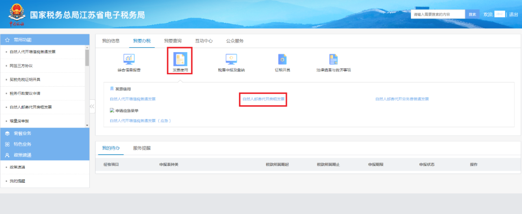The height and width of the screenshot is (214, 522).
Task: Click the 退出 logout link
Action: [x=514, y=14]
